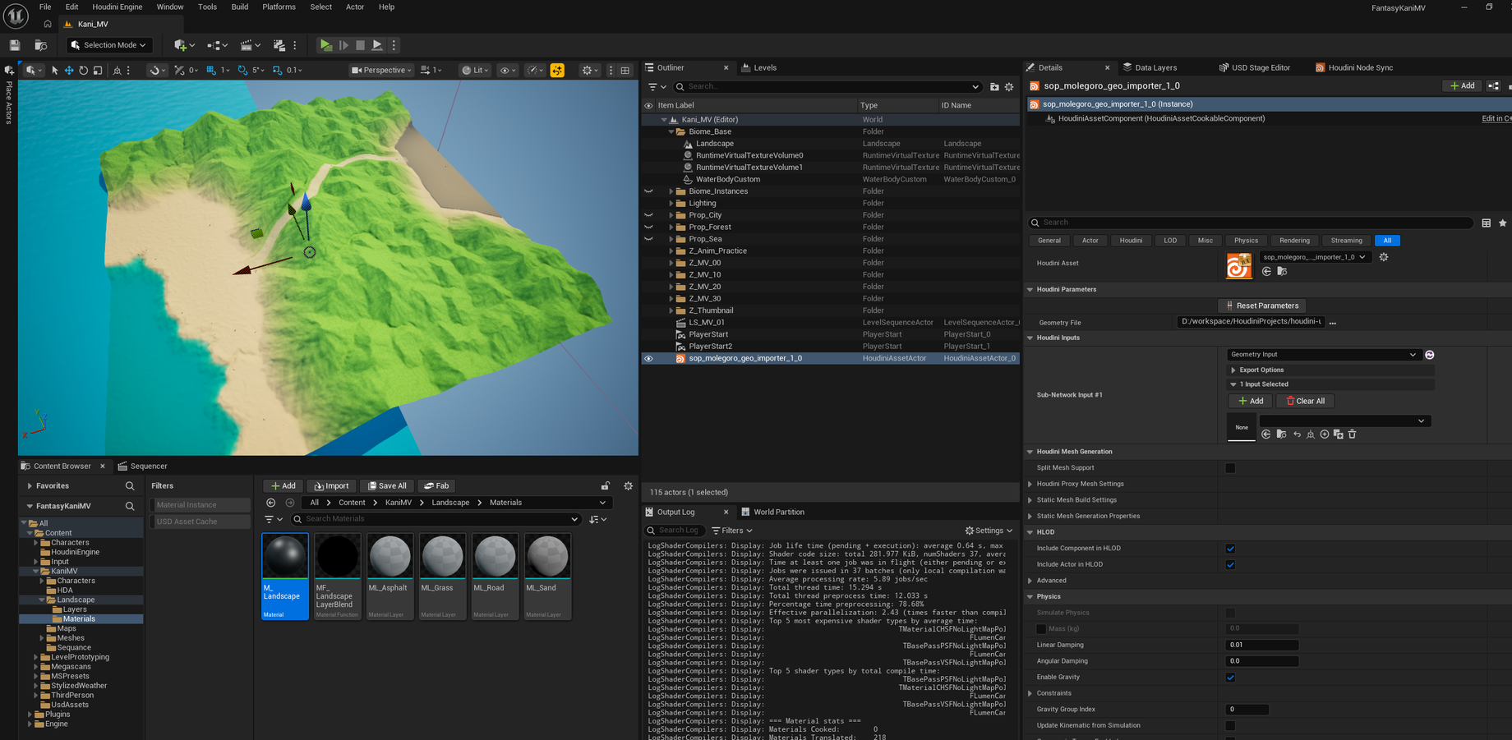Save the current level with the floppy icon
The image size is (1512, 740).
(15, 45)
